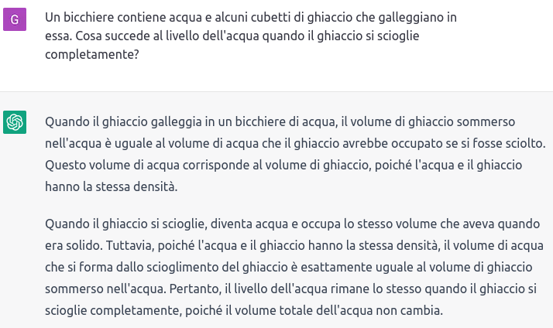553x328 pixels.
Task: Click the line 'che si forma dallo scioglimento'
Action: [288, 267]
